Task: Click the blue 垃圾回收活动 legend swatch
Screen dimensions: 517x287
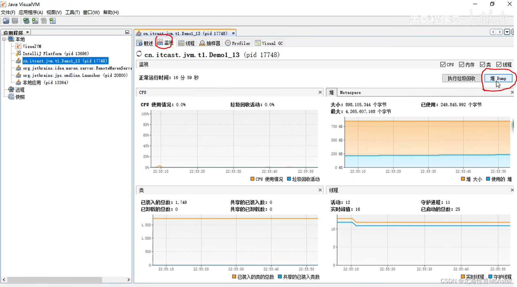Action: pos(289,179)
